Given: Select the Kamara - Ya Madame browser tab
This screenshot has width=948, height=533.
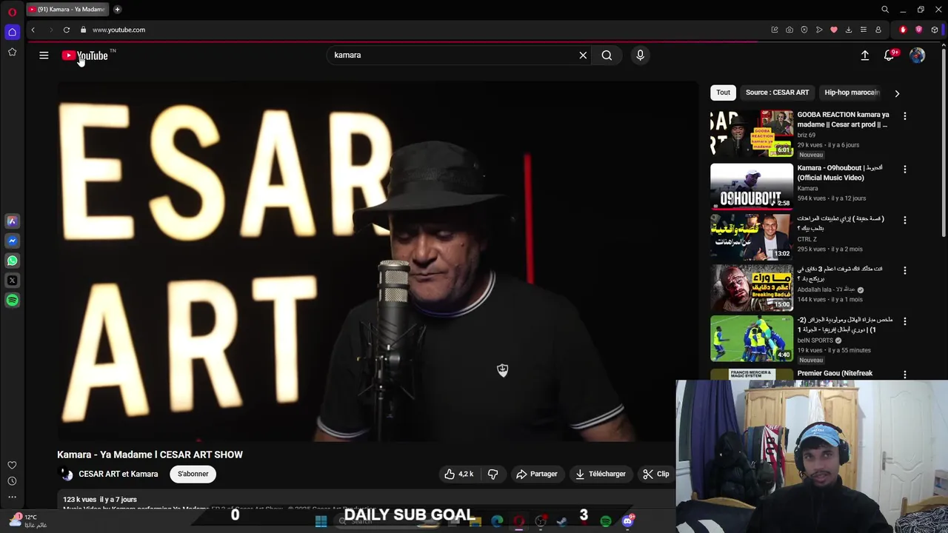Looking at the screenshot, I should click(67, 10).
